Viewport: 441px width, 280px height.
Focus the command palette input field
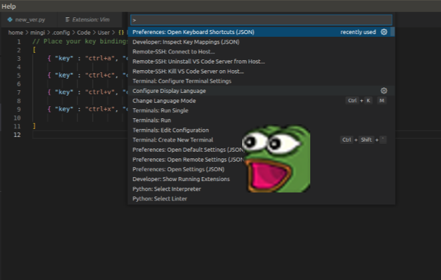[262, 20]
